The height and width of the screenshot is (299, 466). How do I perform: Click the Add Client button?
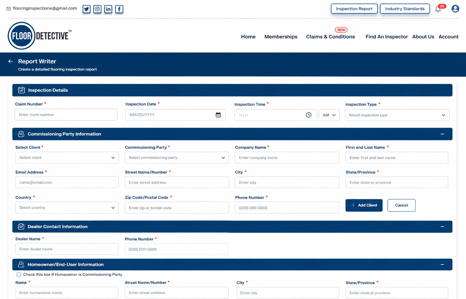(364, 205)
